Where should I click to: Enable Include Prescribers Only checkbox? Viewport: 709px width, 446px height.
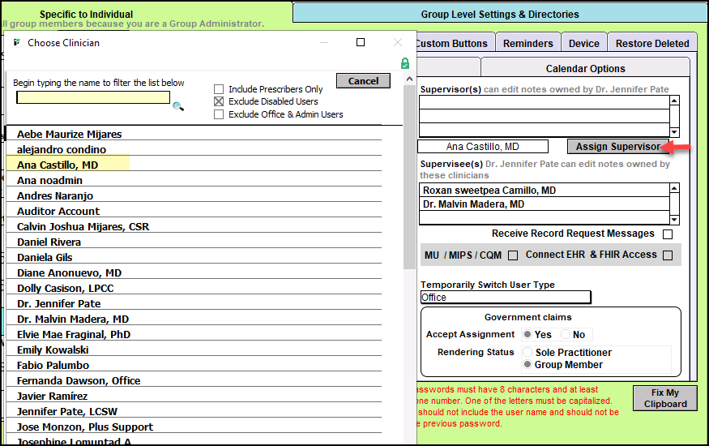point(219,89)
